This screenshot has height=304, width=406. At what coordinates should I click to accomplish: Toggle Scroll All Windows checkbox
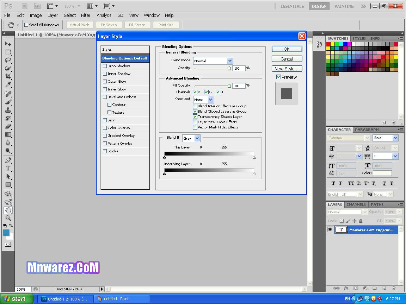(x=26, y=25)
